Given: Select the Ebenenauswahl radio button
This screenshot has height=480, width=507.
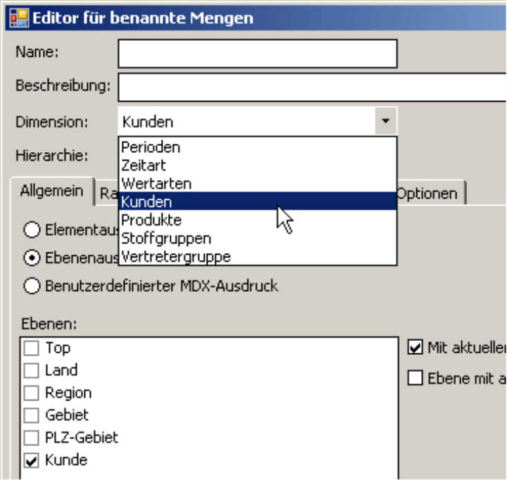Looking at the screenshot, I should 32,258.
